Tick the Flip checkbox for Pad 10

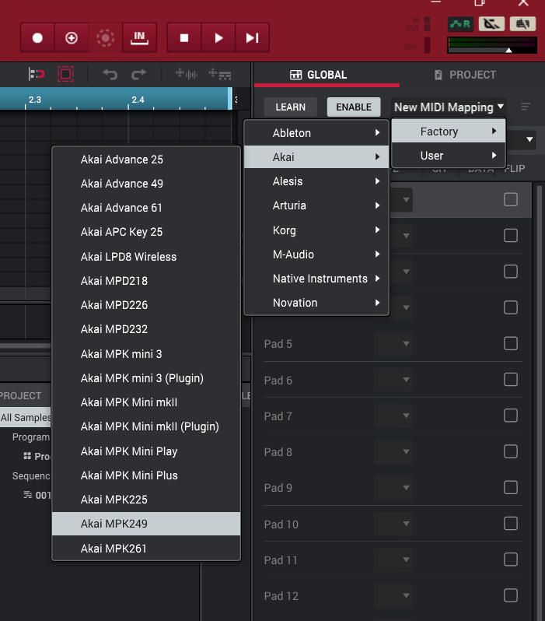pos(511,524)
